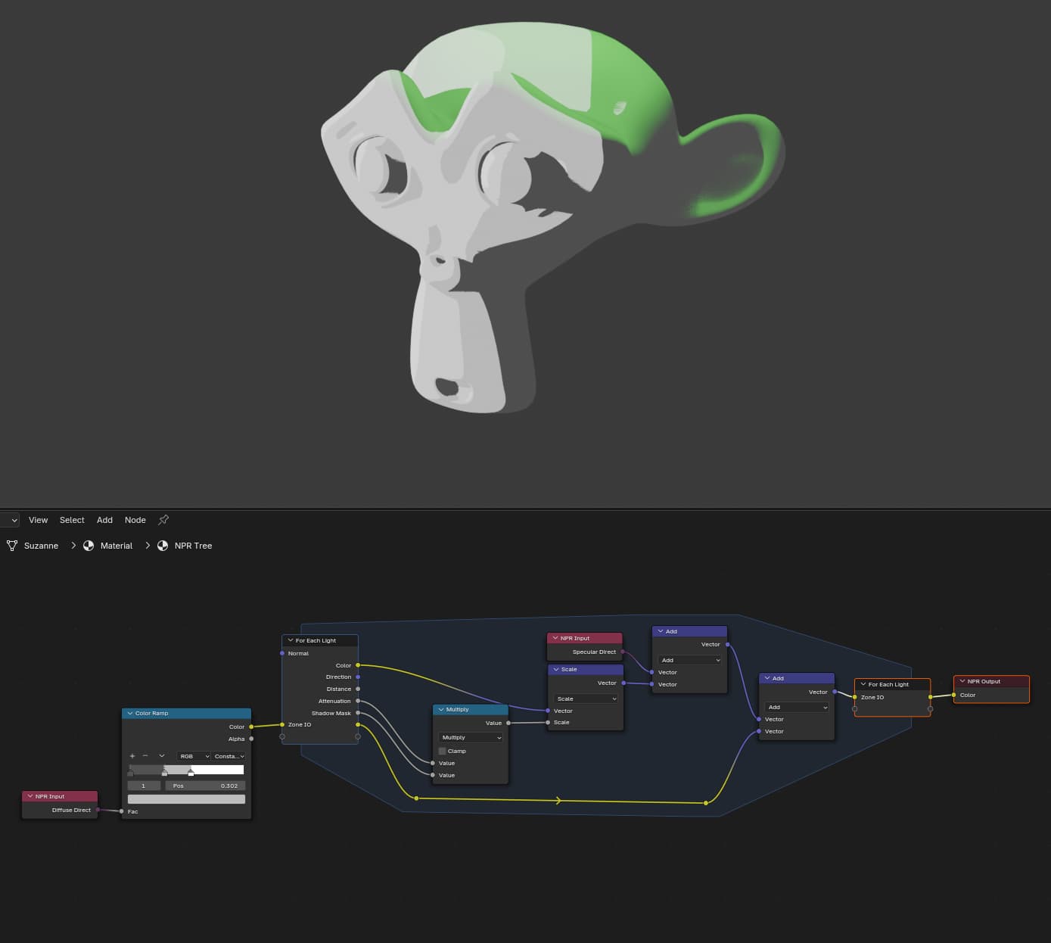Click the active stop index field showing 1
This screenshot has width=1051, height=943.
(x=144, y=786)
